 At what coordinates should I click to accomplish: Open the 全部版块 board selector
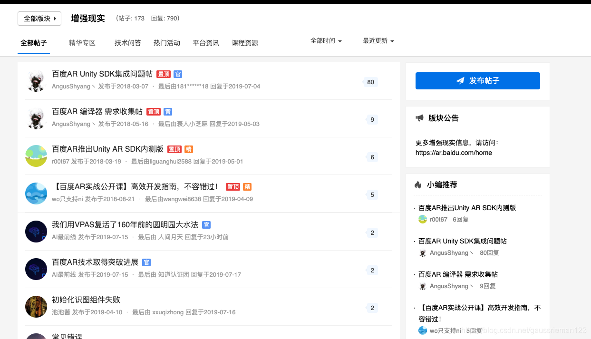(x=39, y=19)
